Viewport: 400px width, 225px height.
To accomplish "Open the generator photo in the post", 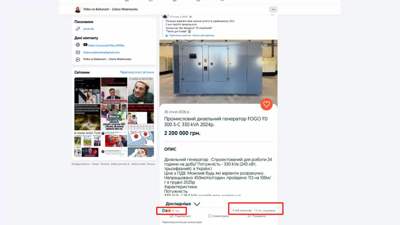I will click(218, 71).
